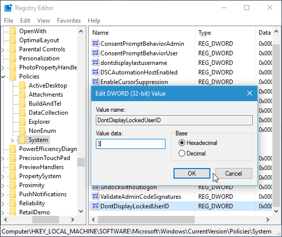Click the Personalization folder icon

pos(13,58)
